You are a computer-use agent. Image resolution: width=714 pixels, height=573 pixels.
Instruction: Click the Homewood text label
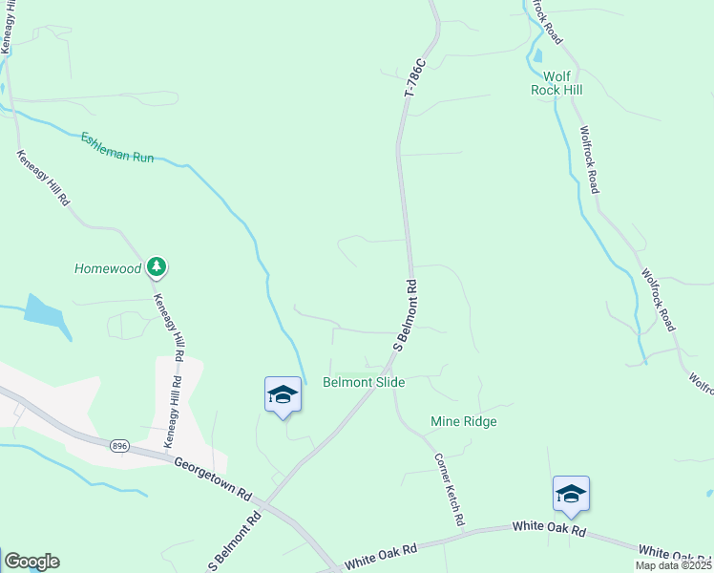click(108, 268)
